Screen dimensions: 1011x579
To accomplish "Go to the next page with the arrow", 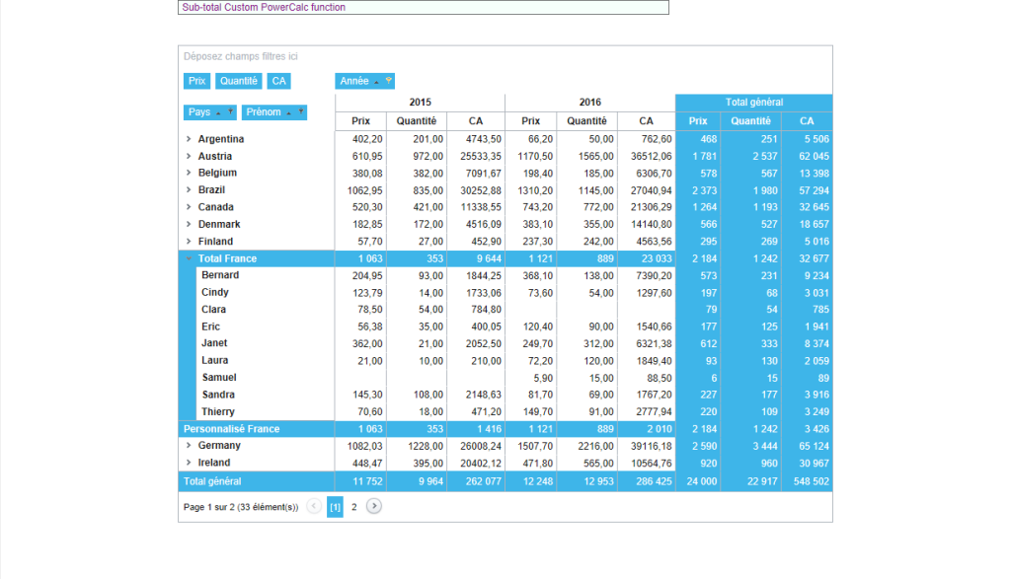I will [374, 506].
